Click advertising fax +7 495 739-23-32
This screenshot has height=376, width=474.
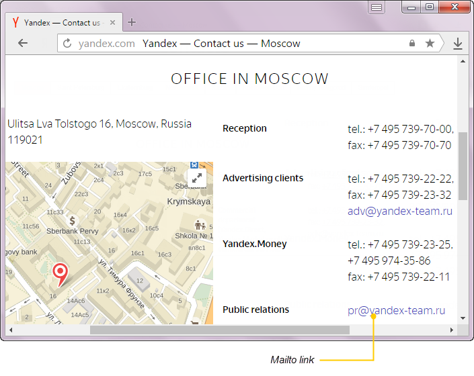[409, 195]
